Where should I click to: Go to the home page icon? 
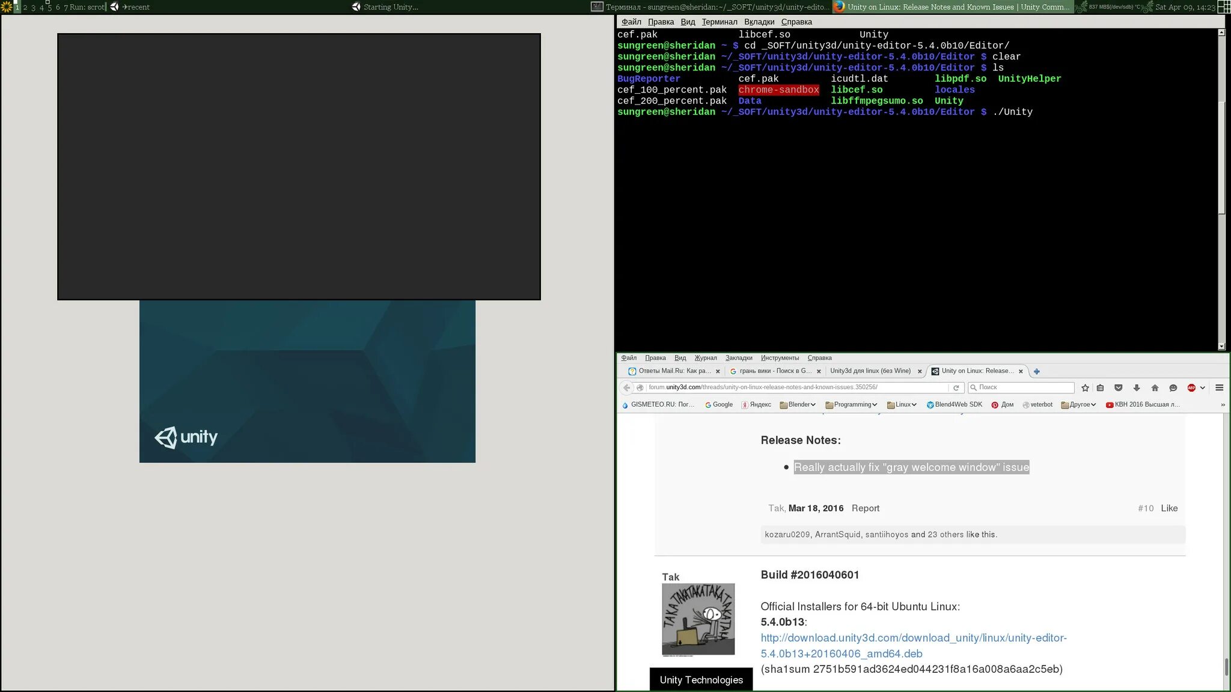(x=1155, y=388)
